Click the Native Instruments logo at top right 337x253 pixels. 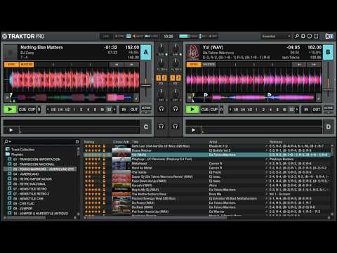(329, 36)
